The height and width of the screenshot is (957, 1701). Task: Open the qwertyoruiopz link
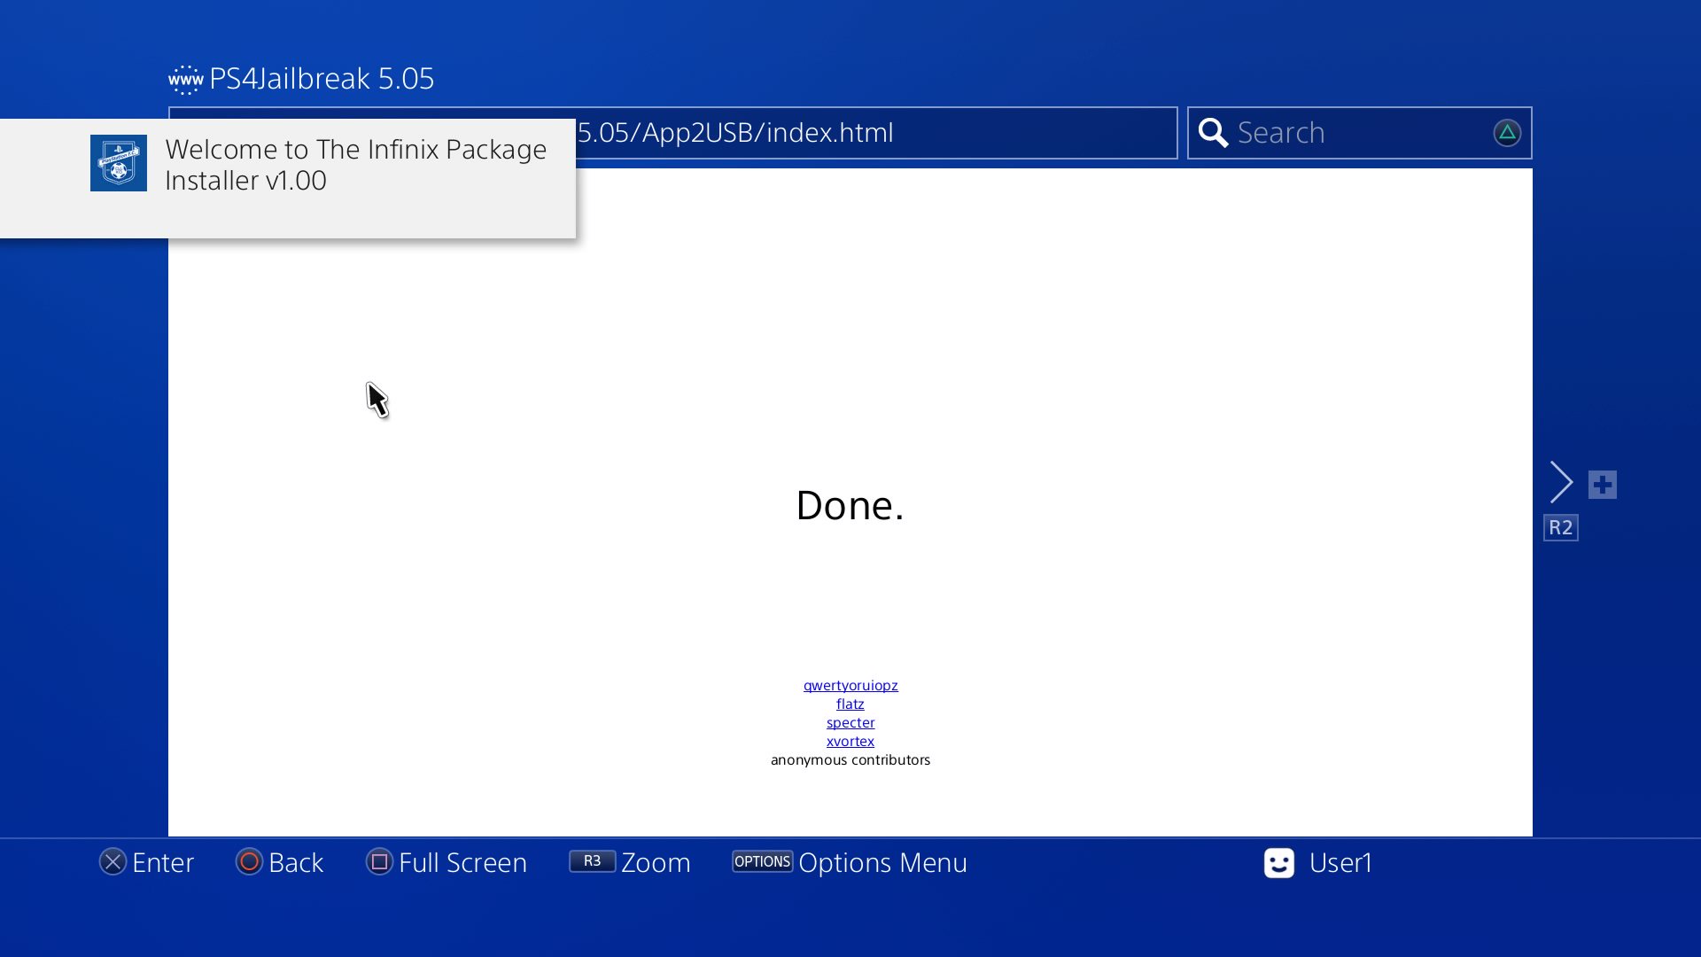(850, 685)
